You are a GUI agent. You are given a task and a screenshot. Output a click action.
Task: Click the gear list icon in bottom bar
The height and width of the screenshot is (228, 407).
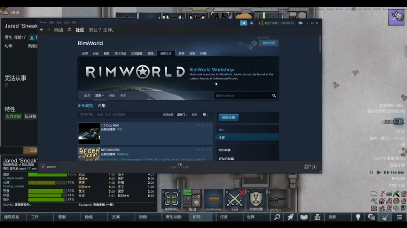[371, 217]
